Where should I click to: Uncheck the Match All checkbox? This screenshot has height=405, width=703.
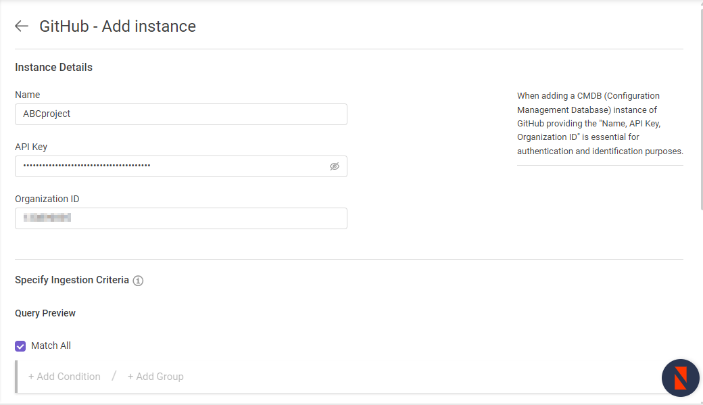click(x=20, y=346)
